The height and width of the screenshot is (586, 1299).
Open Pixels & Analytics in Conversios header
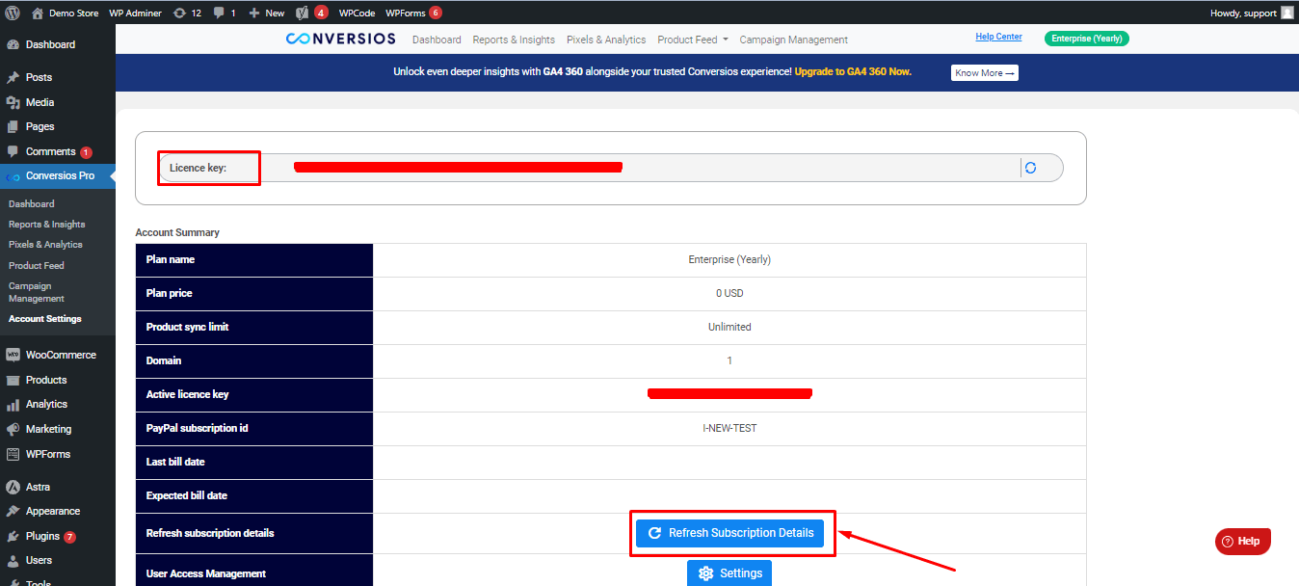[606, 40]
